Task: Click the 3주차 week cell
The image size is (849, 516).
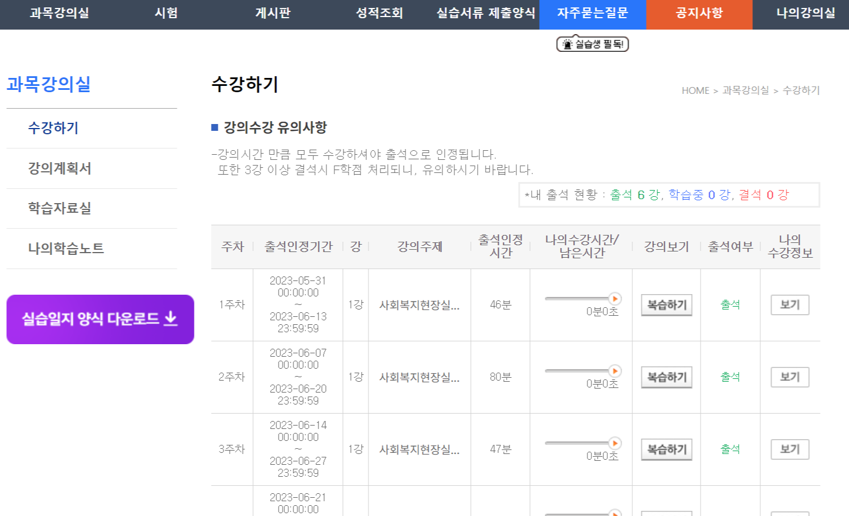Action: click(x=232, y=449)
